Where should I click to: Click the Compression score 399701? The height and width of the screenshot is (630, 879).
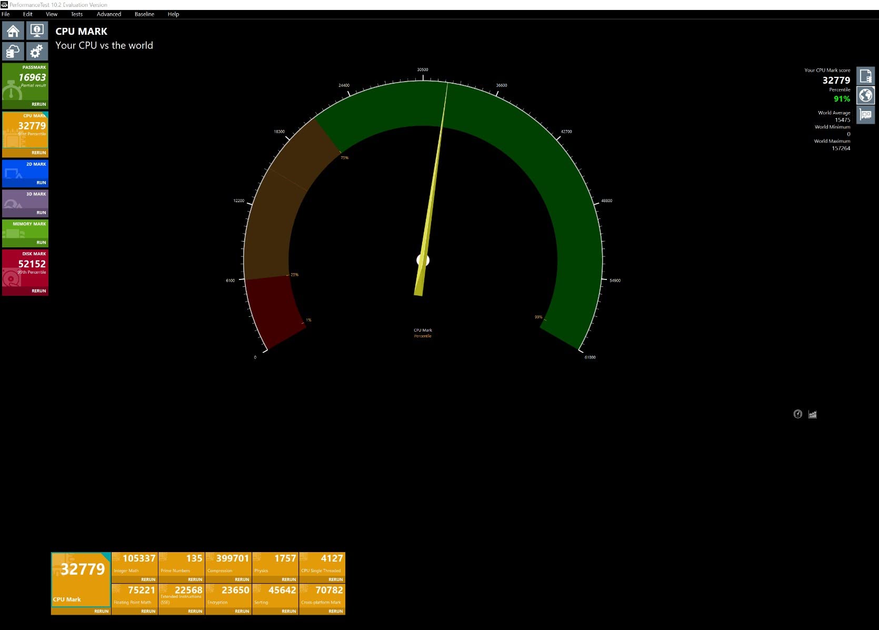233,558
